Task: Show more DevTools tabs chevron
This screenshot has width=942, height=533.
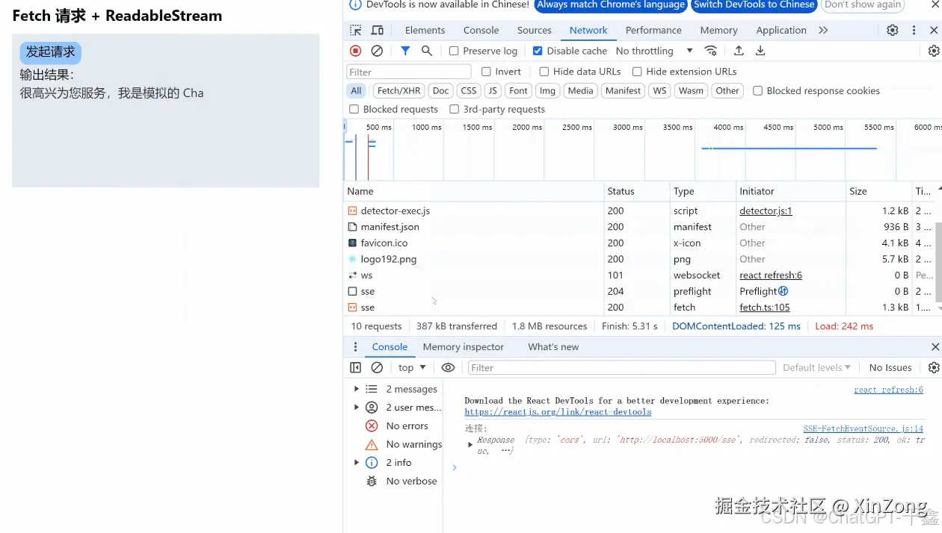Action: 823,30
